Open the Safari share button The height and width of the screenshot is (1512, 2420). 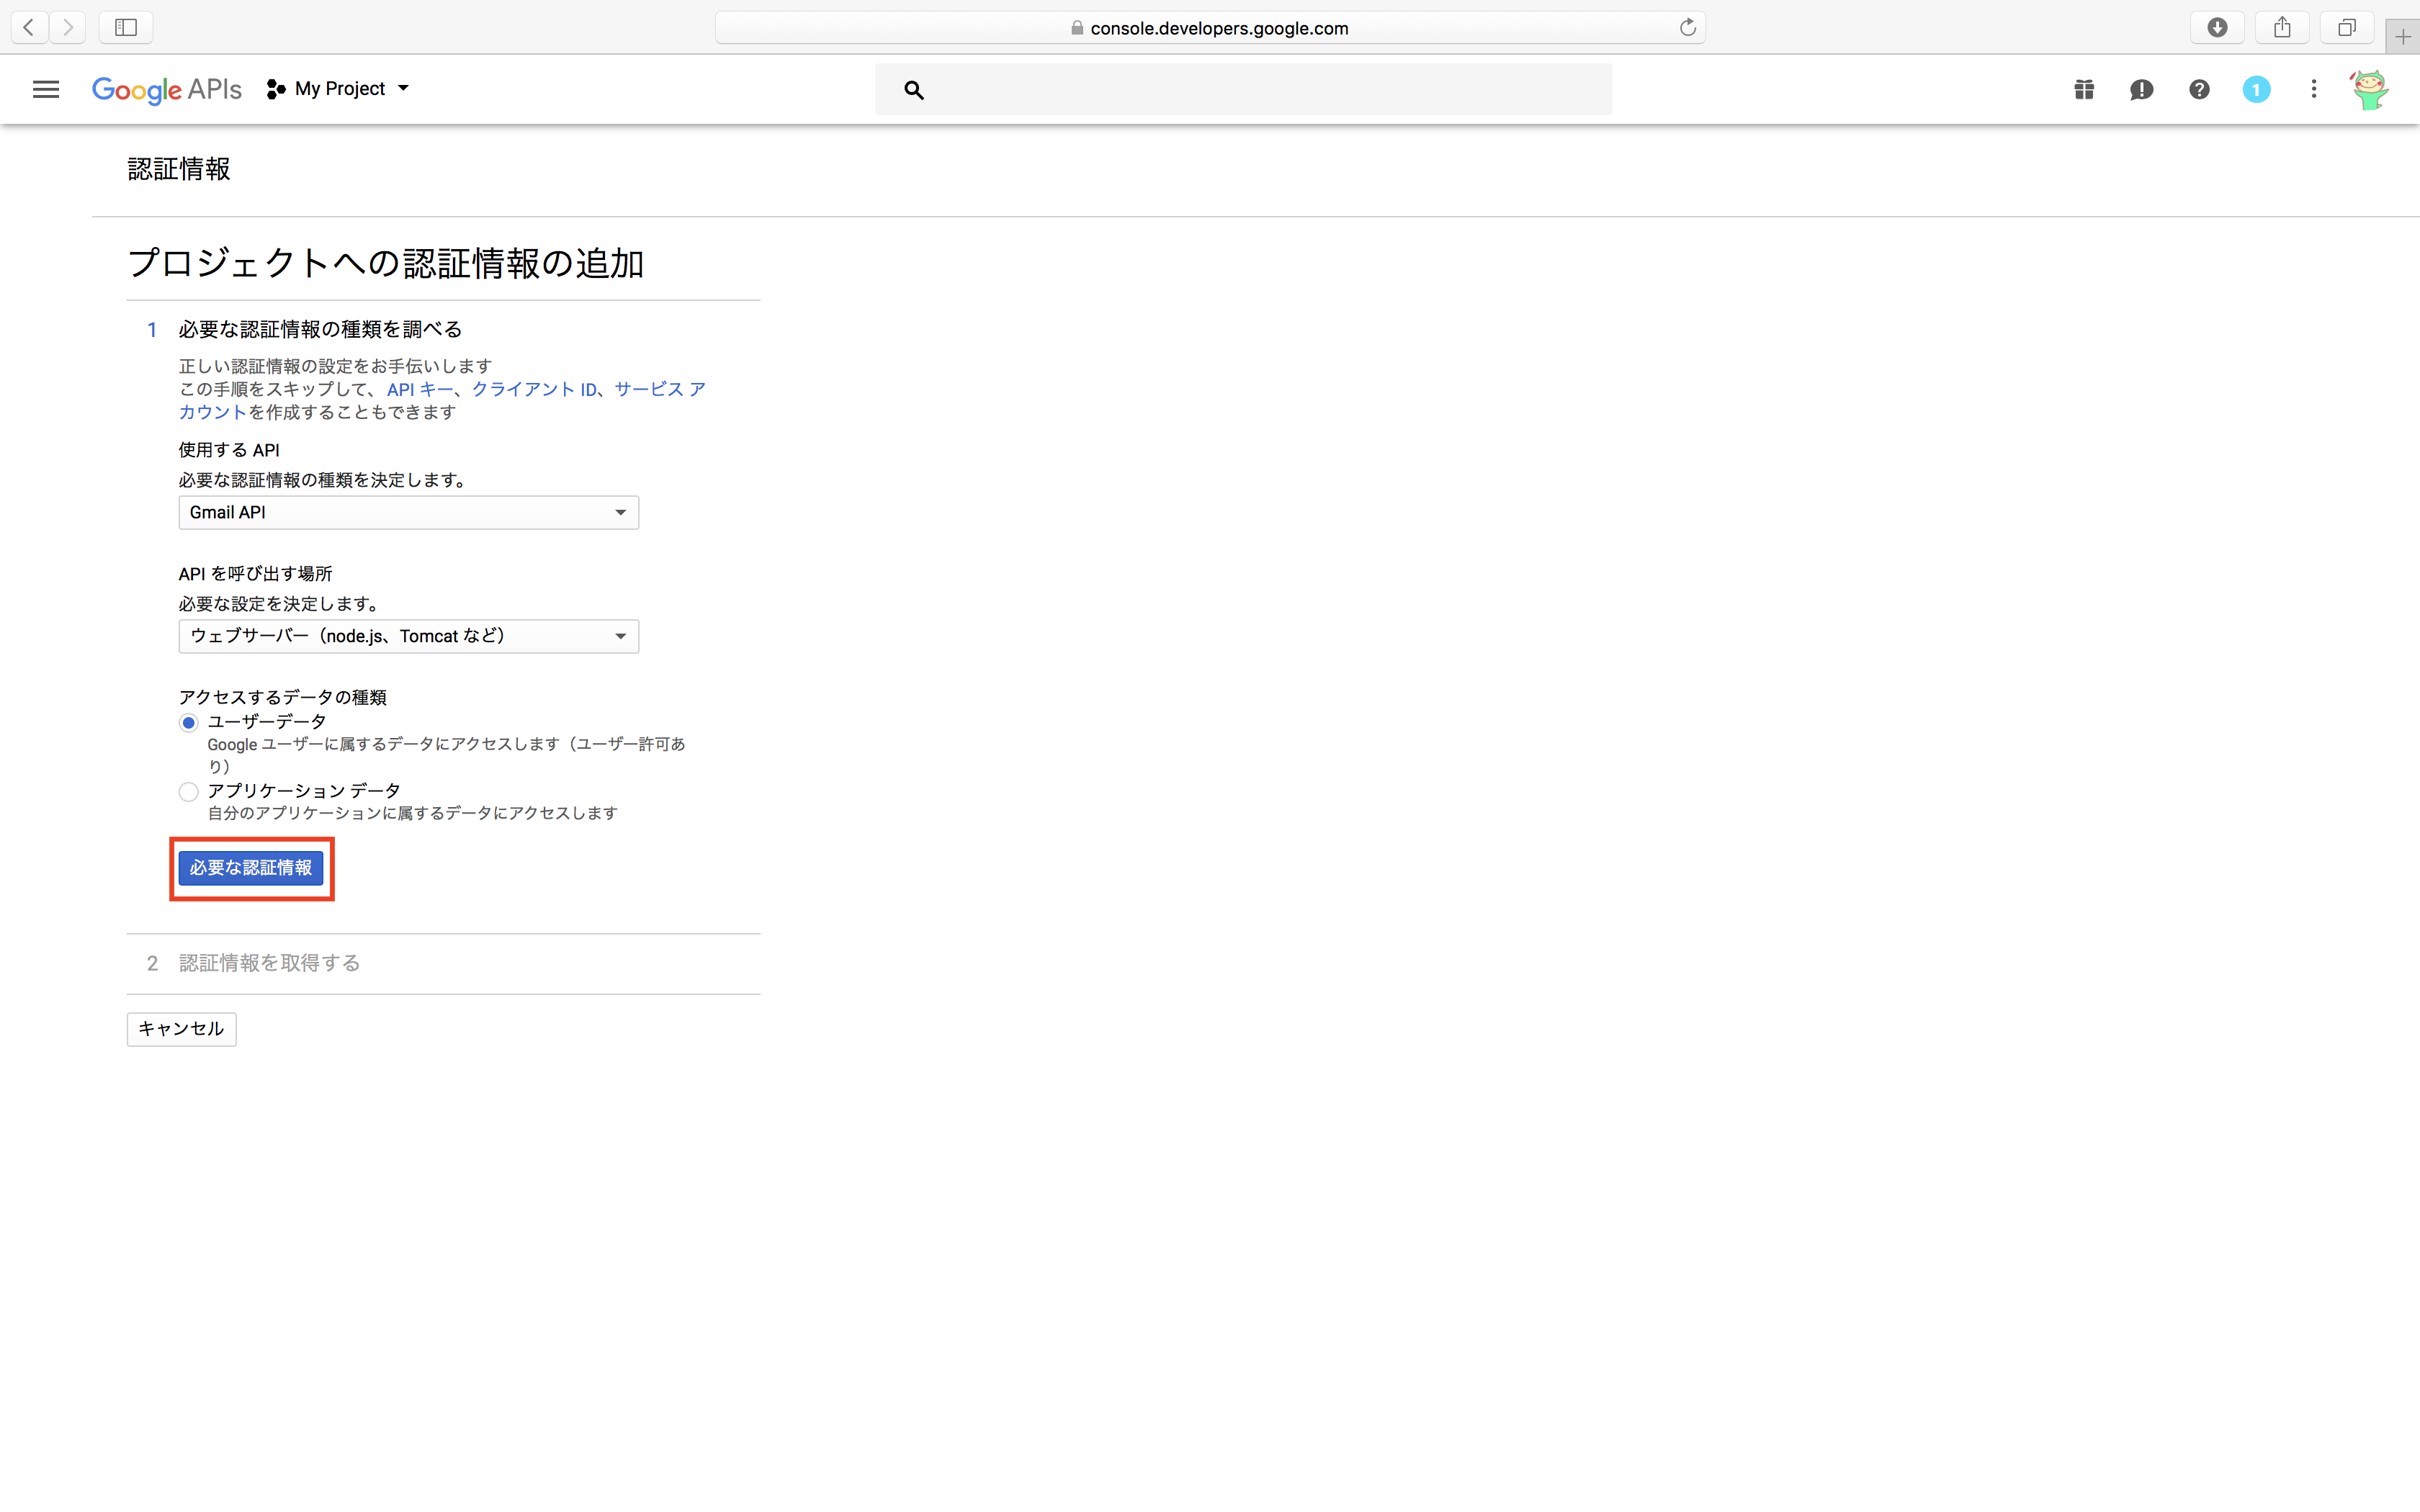tap(2282, 27)
